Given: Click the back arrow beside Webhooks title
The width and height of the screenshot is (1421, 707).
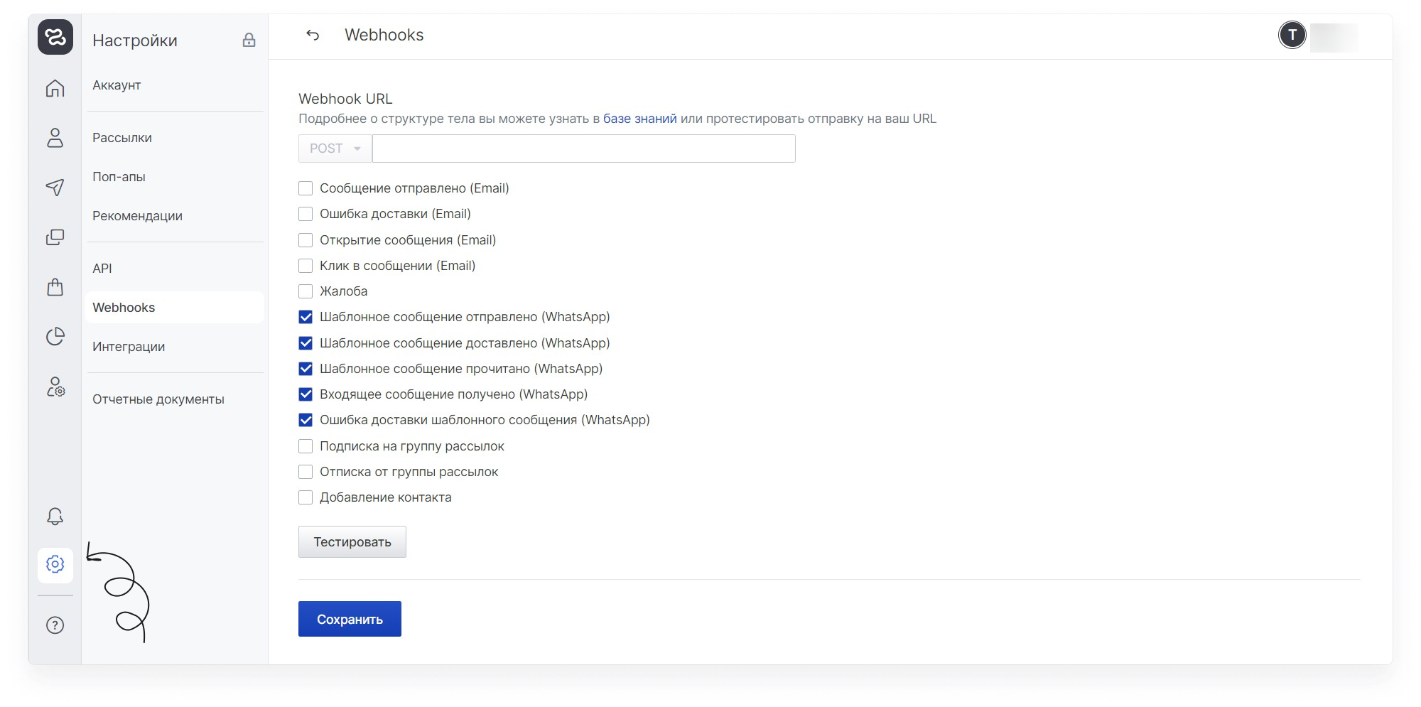Looking at the screenshot, I should (x=313, y=35).
